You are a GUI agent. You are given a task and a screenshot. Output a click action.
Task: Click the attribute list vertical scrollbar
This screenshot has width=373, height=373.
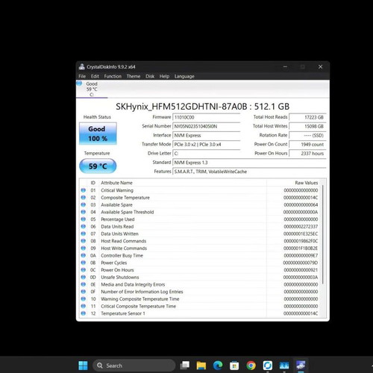[x=323, y=233]
